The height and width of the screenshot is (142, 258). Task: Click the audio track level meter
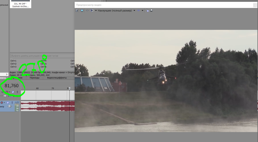coord(17,108)
